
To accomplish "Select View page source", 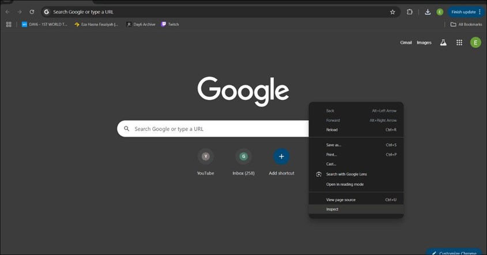I will click(x=356, y=200).
